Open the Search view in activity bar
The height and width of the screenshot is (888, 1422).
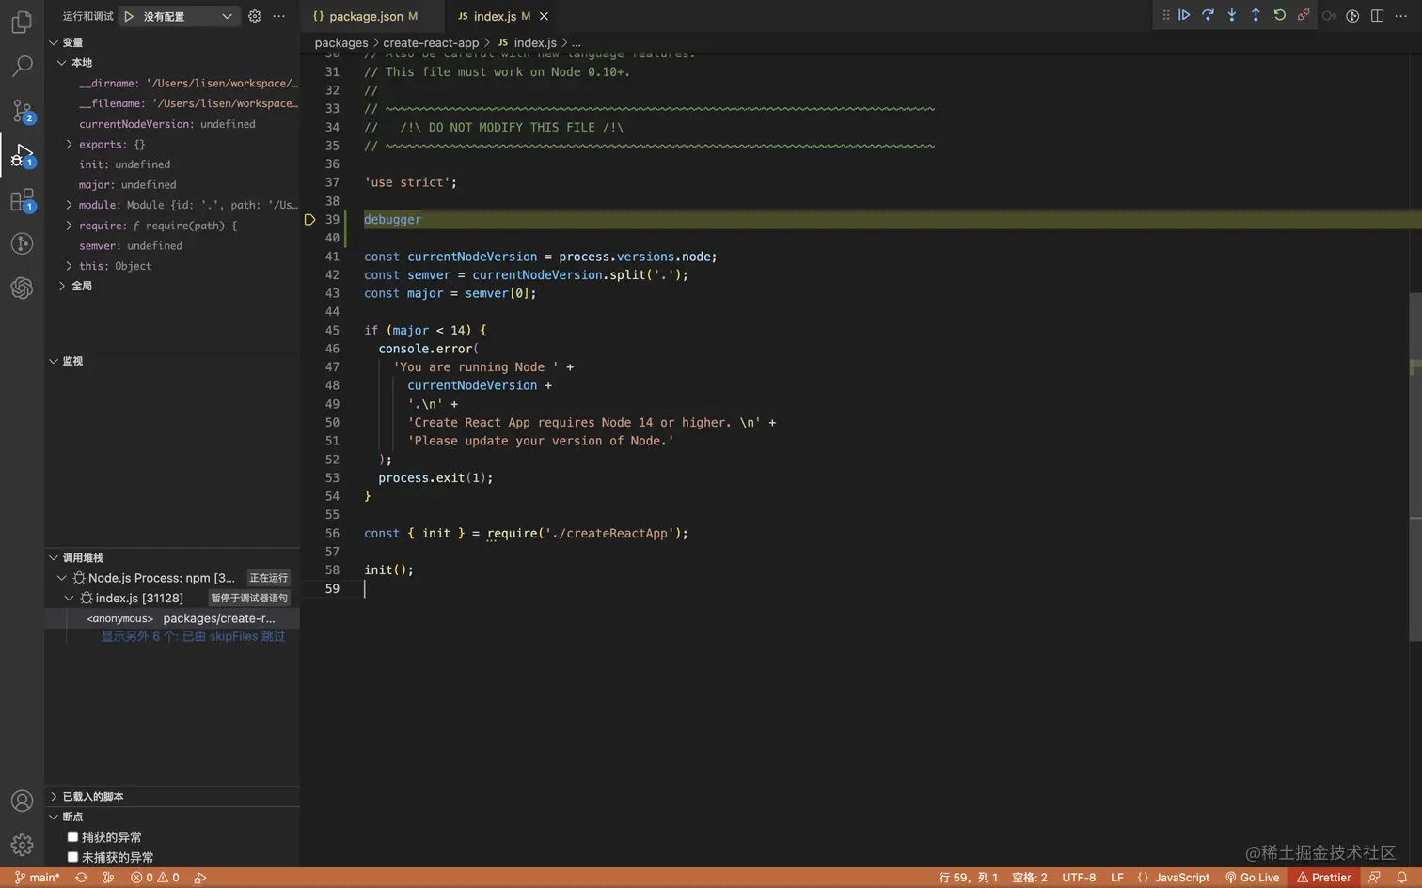click(22, 67)
